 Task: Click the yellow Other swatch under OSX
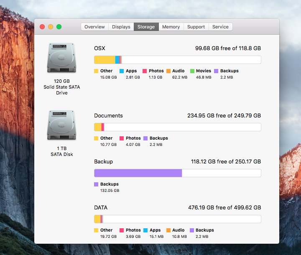[96, 71]
